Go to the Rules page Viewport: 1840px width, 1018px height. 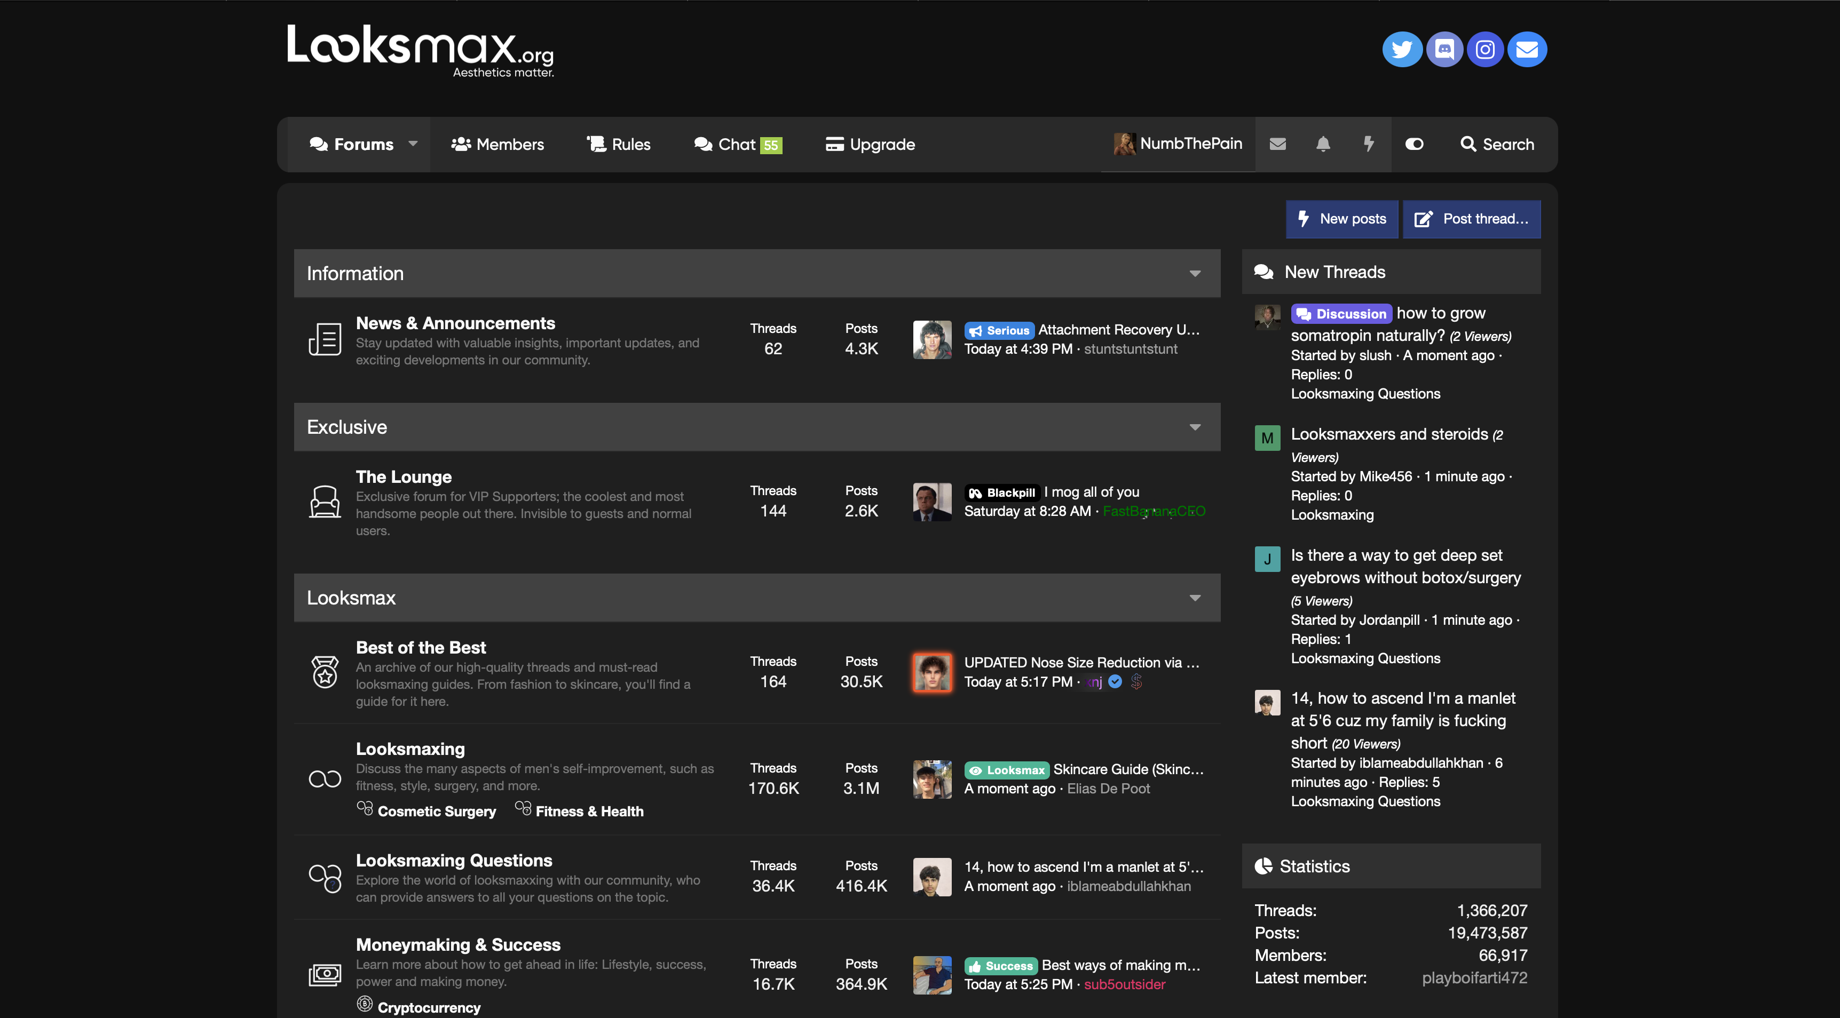pyautogui.click(x=619, y=144)
